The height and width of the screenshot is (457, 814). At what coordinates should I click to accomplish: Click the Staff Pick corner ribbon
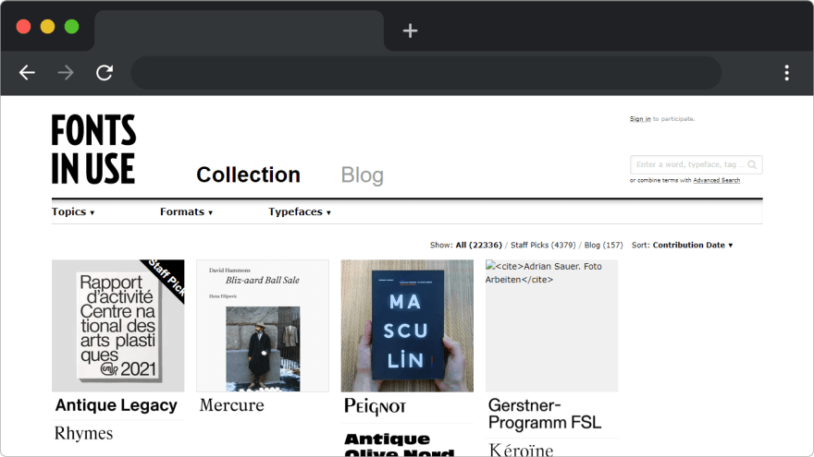167,277
